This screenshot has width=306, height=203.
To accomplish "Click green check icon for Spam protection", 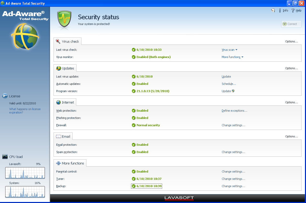I will tap(134, 152).
